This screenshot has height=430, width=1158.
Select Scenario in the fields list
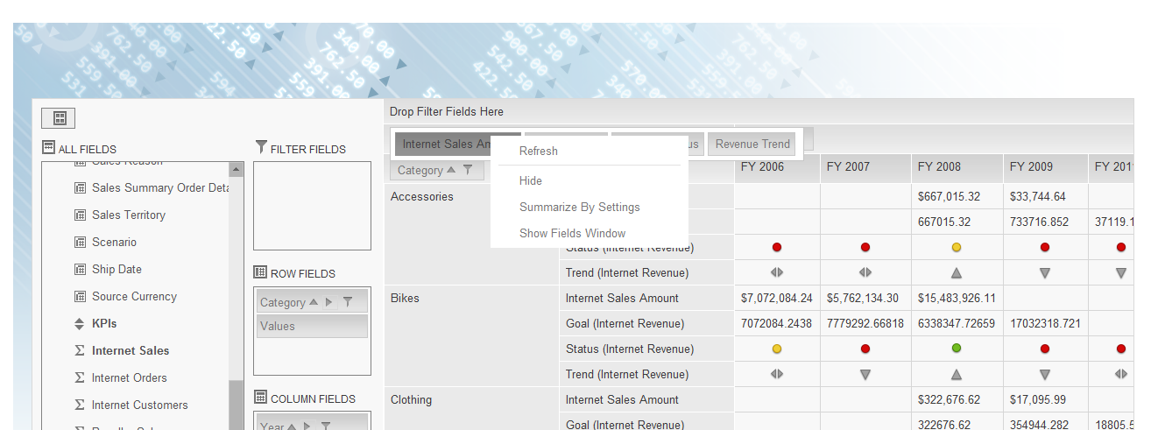pyautogui.click(x=115, y=242)
